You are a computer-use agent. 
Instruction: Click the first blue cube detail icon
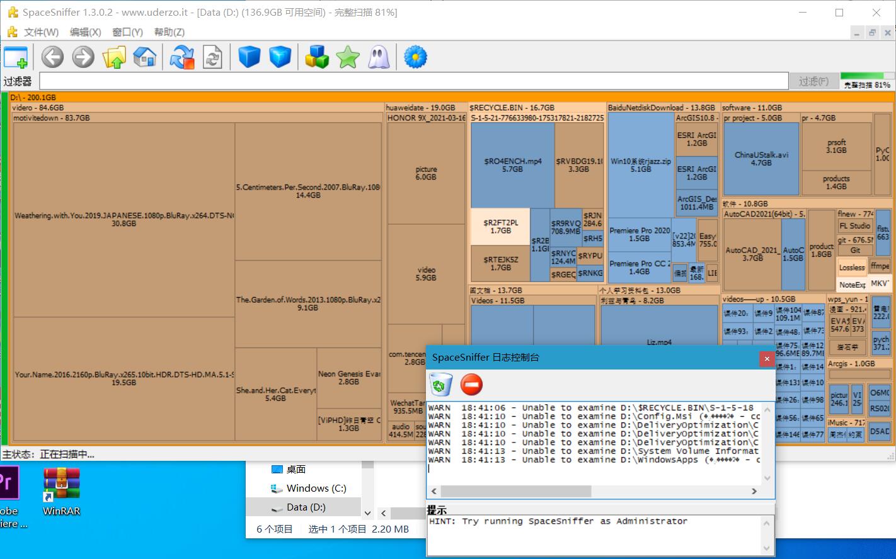tap(250, 57)
